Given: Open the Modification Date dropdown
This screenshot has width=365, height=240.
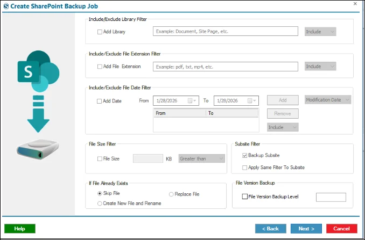Looking at the screenshot, I should 328,100.
